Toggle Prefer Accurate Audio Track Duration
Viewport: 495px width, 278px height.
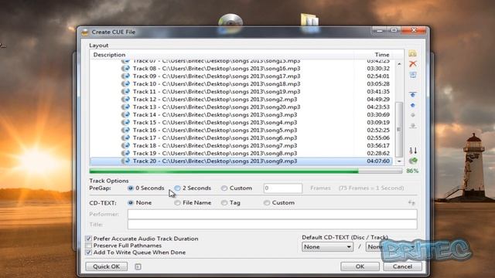pyautogui.click(x=89, y=239)
